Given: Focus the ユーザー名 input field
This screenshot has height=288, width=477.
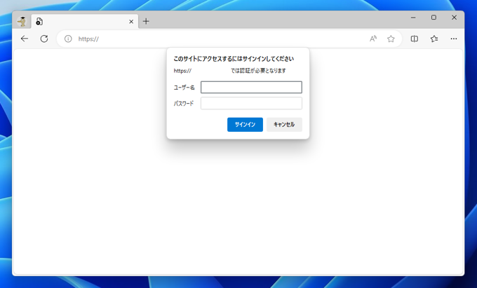Looking at the screenshot, I should coord(251,87).
